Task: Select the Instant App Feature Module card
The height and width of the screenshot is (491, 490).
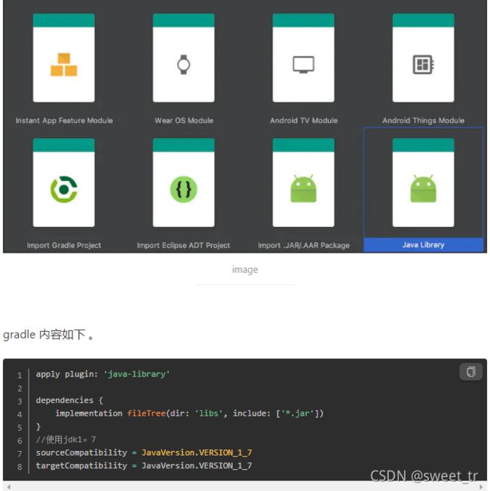Action: point(63,57)
